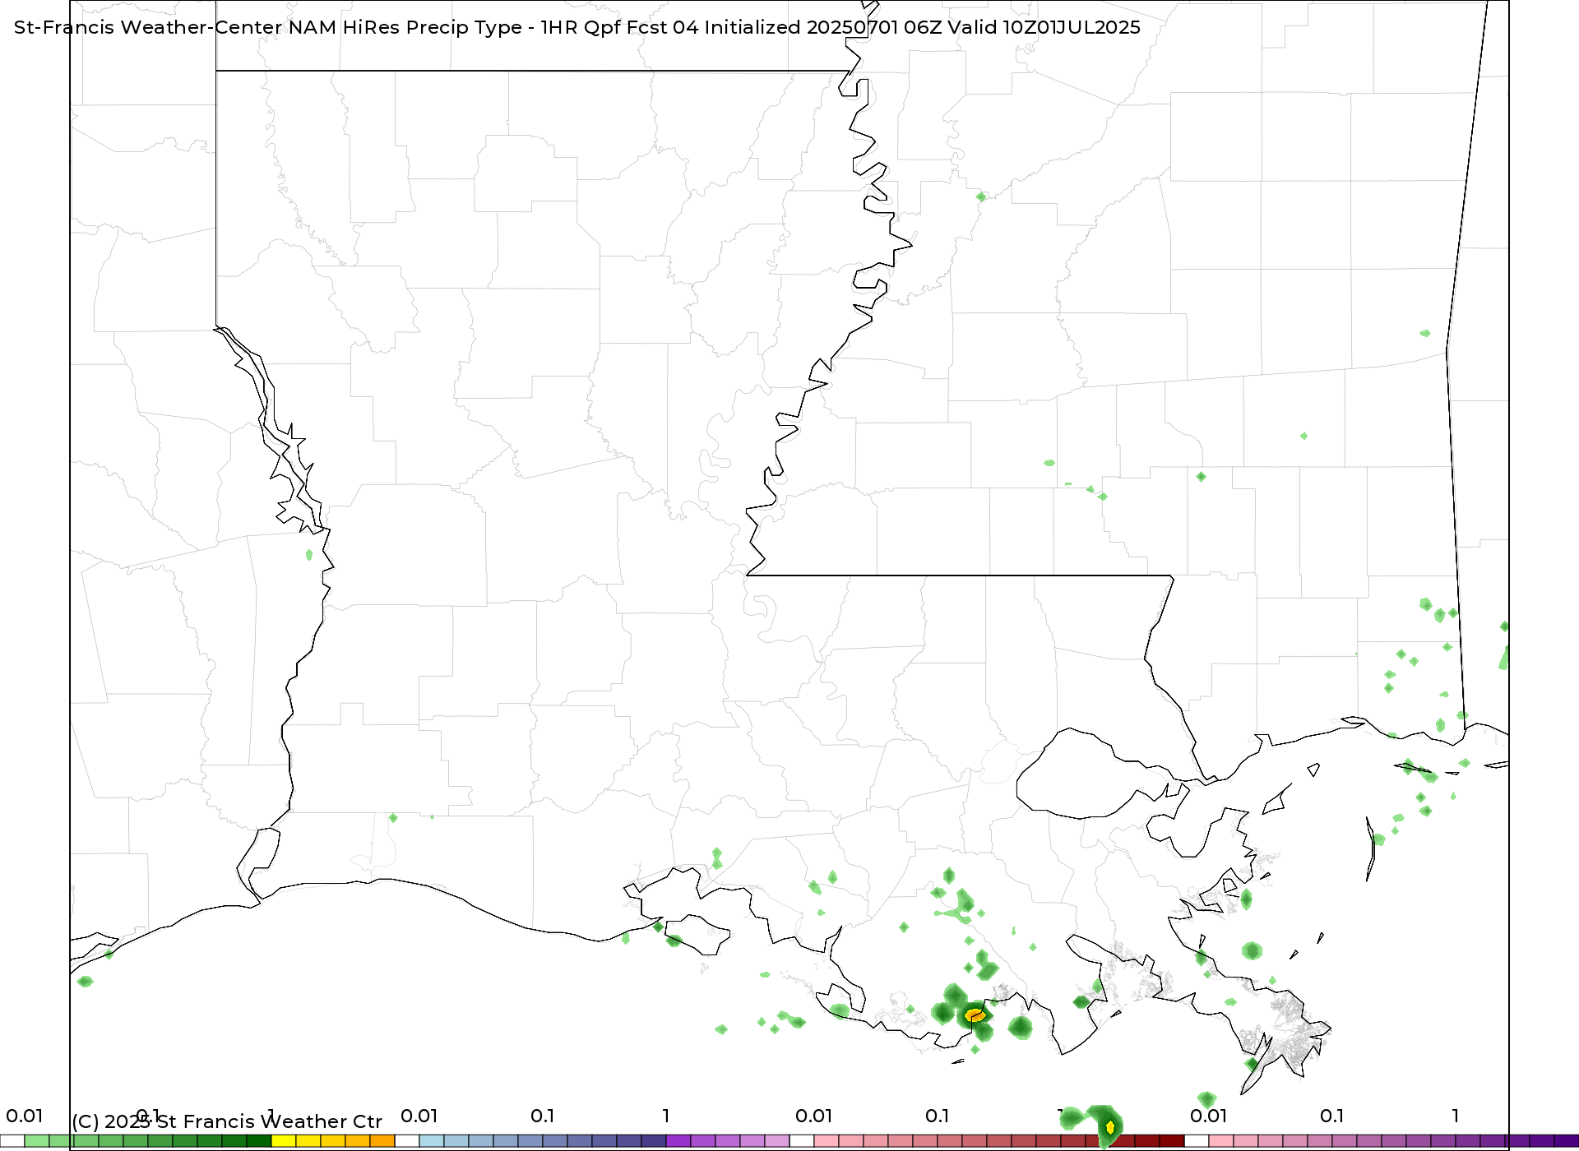This screenshot has width=1579, height=1151.
Task: Select the light blue swatch starting the blue scale
Action: (x=432, y=1141)
